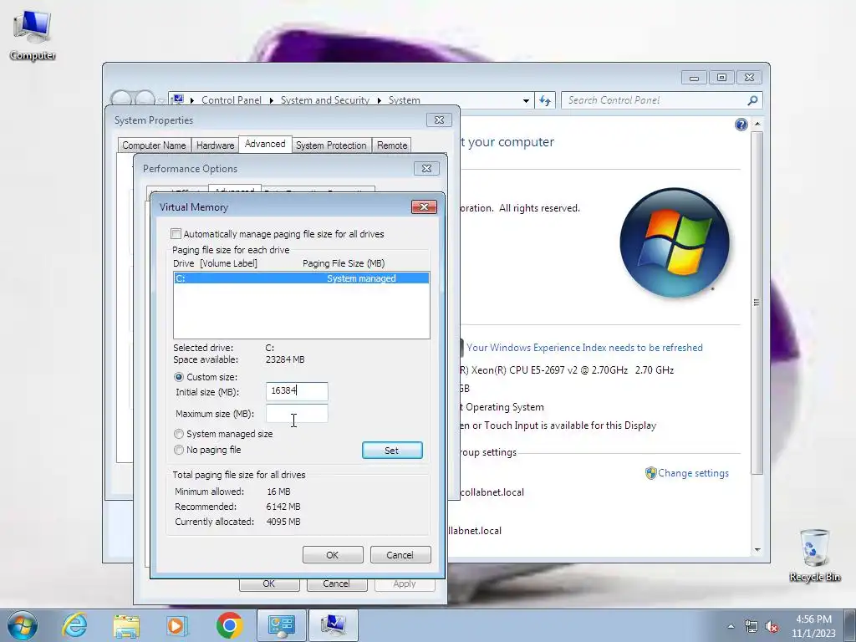Open the Recycle Bin desktop icon
Screen dimensions: 856x642
tap(814, 555)
